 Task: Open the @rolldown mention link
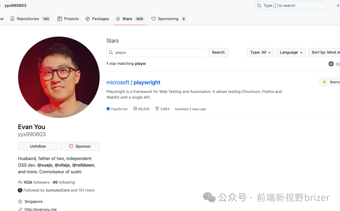[83, 165]
